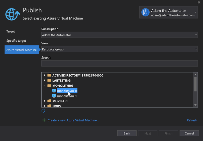Screen dimensions: 203x141
Task: Click Create a new Azure Virtual Machine link
Action: [x=73, y=120]
